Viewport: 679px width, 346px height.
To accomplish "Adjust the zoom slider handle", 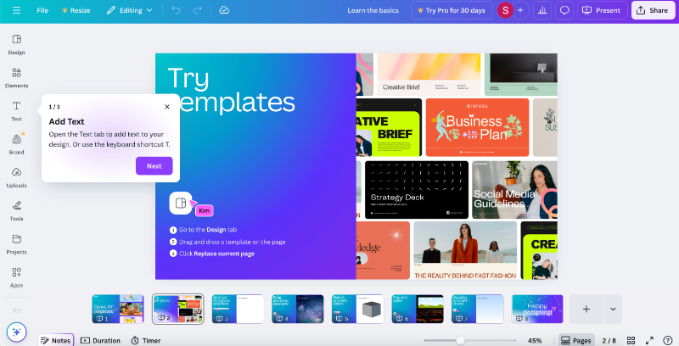I will [x=460, y=340].
